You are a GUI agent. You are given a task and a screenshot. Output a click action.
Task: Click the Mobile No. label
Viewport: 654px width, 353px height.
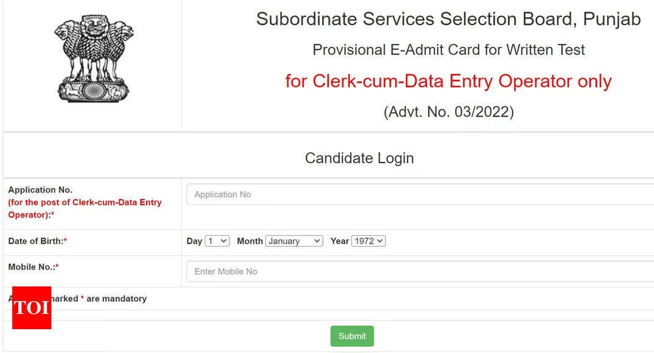tap(34, 267)
